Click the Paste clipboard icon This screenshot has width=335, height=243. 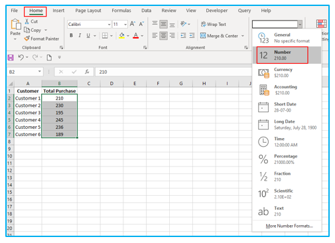[x=15, y=25]
